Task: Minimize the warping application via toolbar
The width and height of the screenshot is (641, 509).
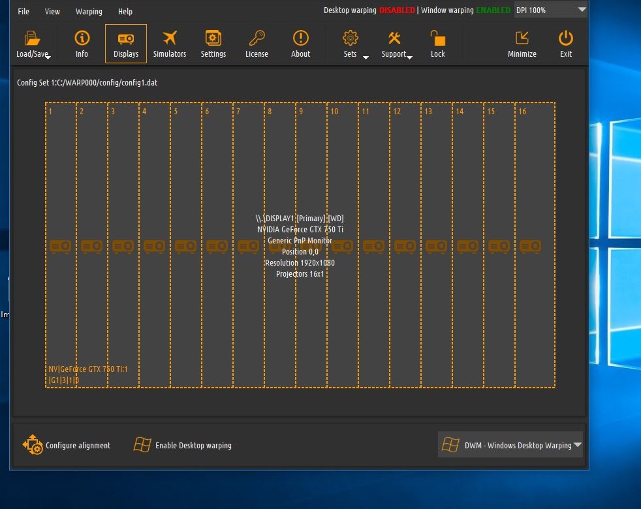Action: [522, 44]
